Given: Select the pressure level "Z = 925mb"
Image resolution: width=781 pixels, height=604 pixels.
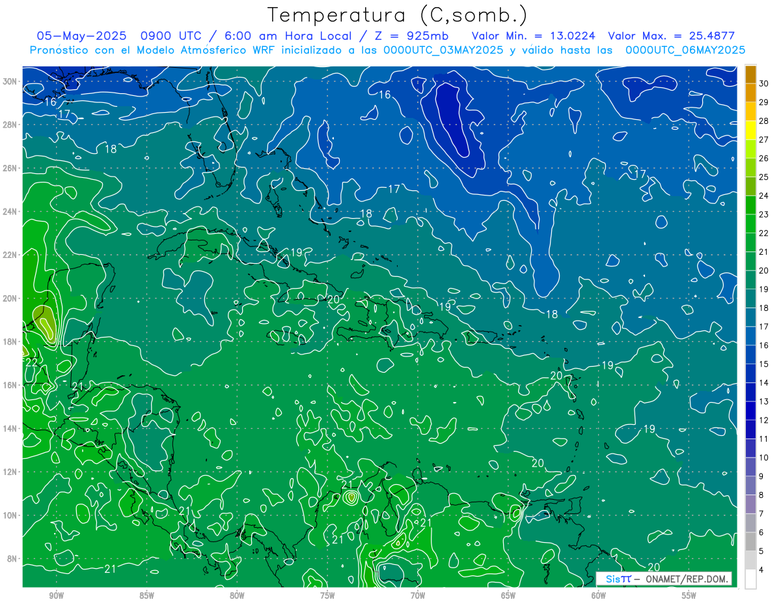Looking at the screenshot, I should click(x=411, y=36).
